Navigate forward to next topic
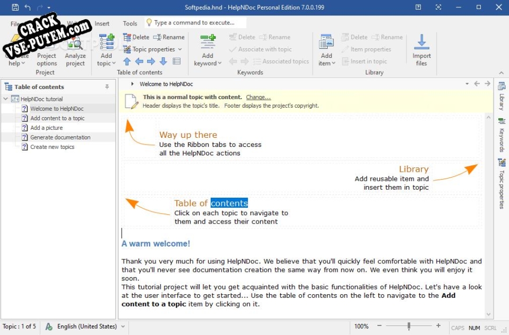The image size is (509, 335). click(x=487, y=84)
